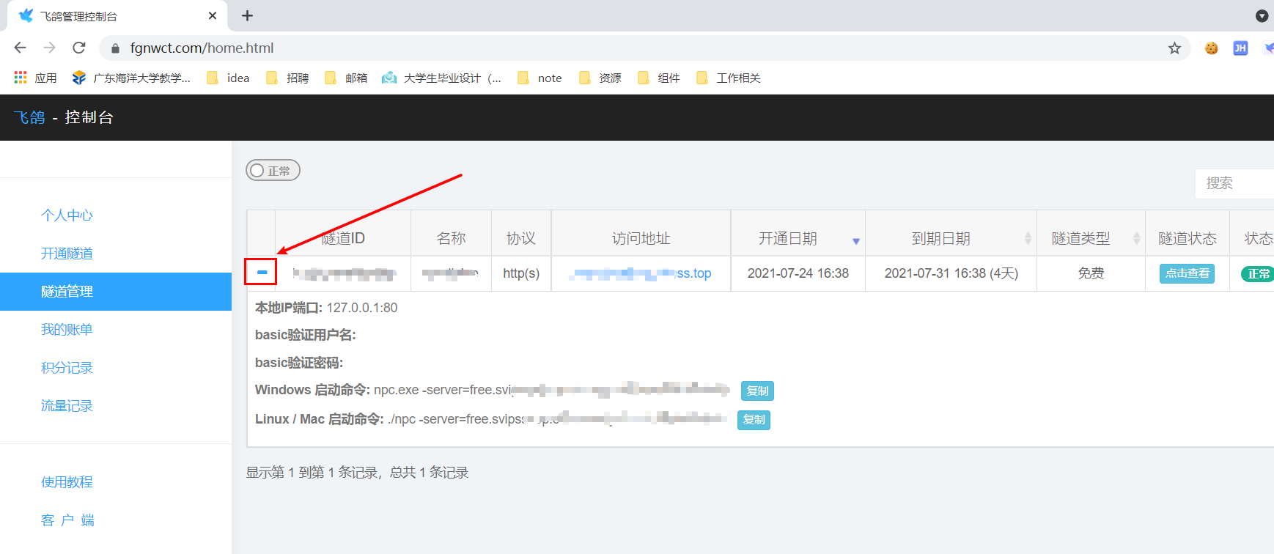Click the site lock security icon
The image size is (1274, 554).
(115, 48)
